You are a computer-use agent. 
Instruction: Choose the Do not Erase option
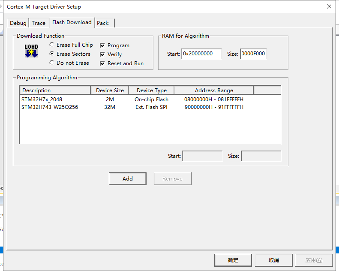click(52, 63)
